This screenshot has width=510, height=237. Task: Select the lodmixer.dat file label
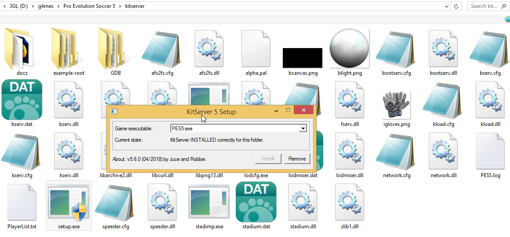coord(303,175)
